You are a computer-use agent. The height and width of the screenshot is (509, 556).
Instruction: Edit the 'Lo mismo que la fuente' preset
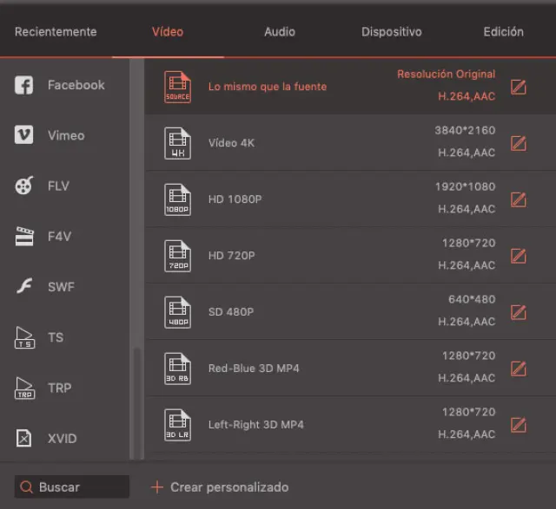point(518,87)
